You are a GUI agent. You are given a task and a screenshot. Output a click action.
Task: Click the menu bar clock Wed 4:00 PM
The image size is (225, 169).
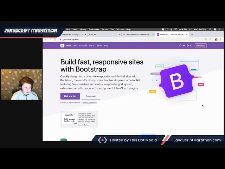[x=200, y=29]
